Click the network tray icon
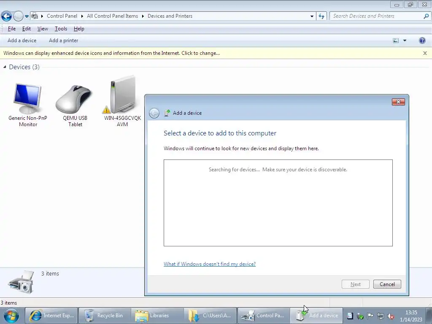This screenshot has width=432, height=324. [380, 316]
